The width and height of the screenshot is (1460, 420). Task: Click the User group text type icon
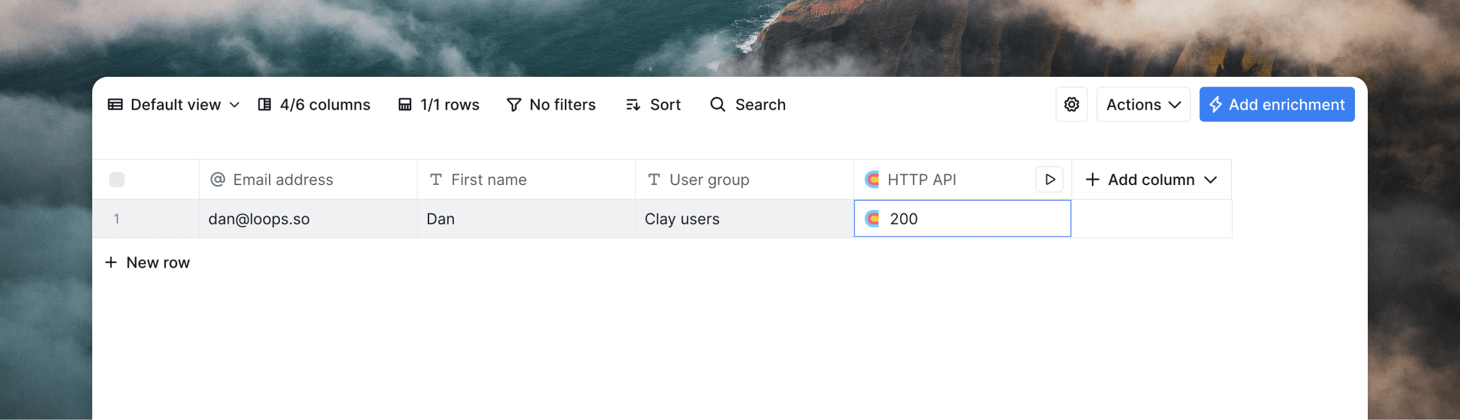click(x=654, y=179)
